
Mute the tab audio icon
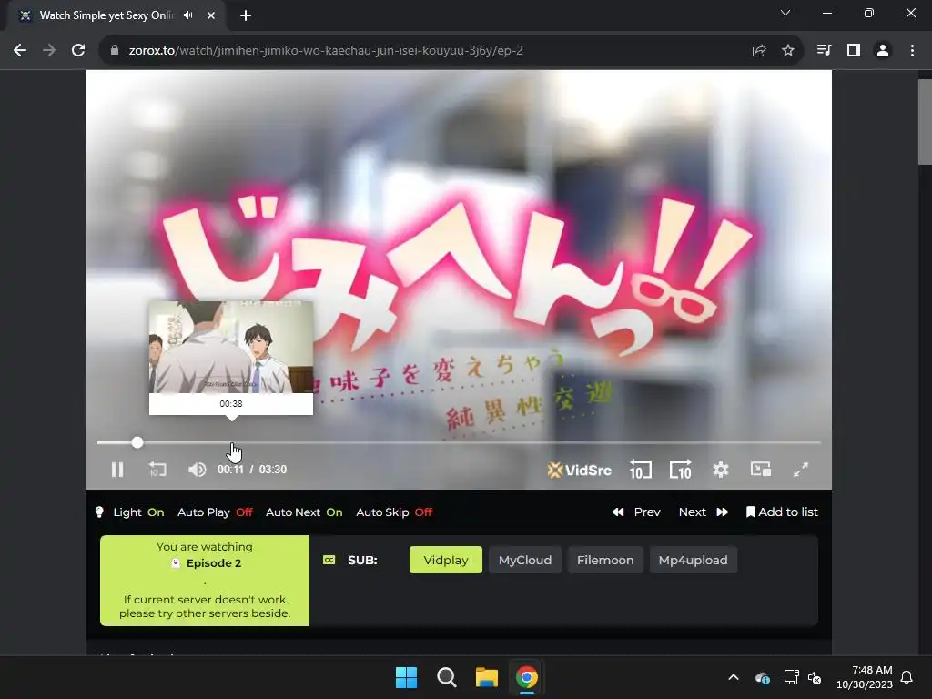pos(188,15)
